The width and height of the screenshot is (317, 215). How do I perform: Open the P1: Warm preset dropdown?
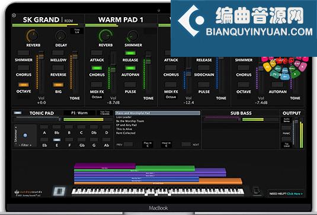[x=79, y=113]
